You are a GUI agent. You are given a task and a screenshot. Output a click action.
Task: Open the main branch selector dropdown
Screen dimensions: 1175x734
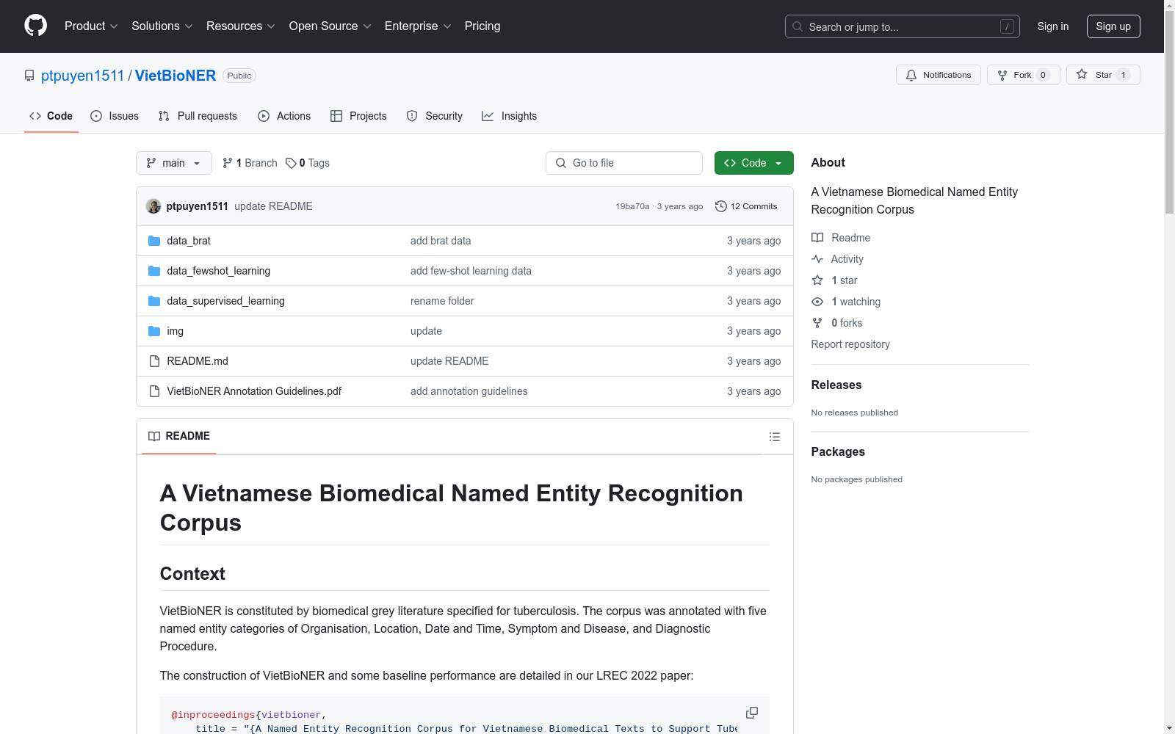click(174, 163)
